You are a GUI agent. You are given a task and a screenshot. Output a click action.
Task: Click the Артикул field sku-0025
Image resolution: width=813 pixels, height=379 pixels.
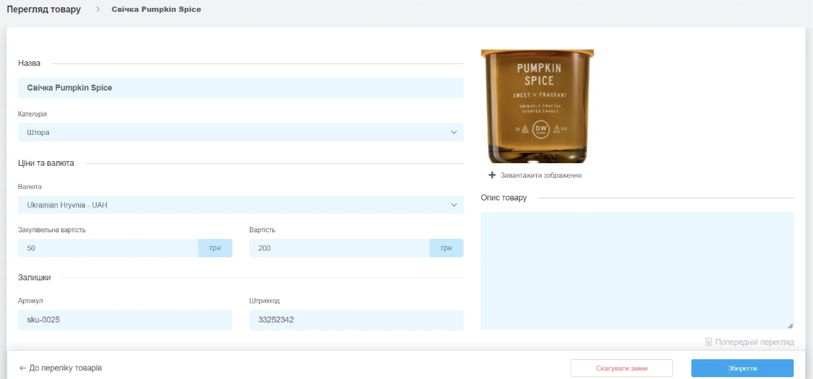(x=125, y=320)
